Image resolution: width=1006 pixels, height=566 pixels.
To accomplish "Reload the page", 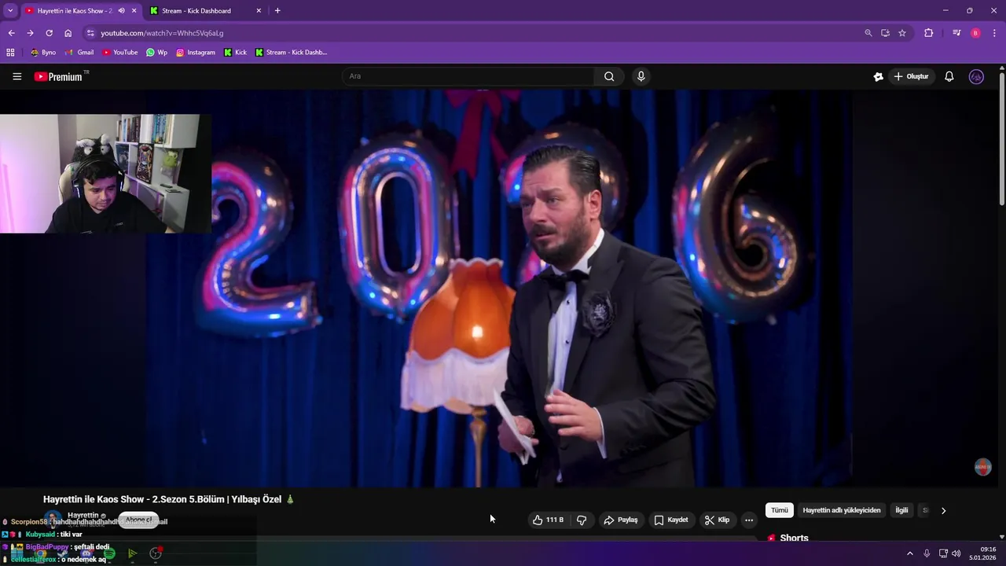I will 49,33.
